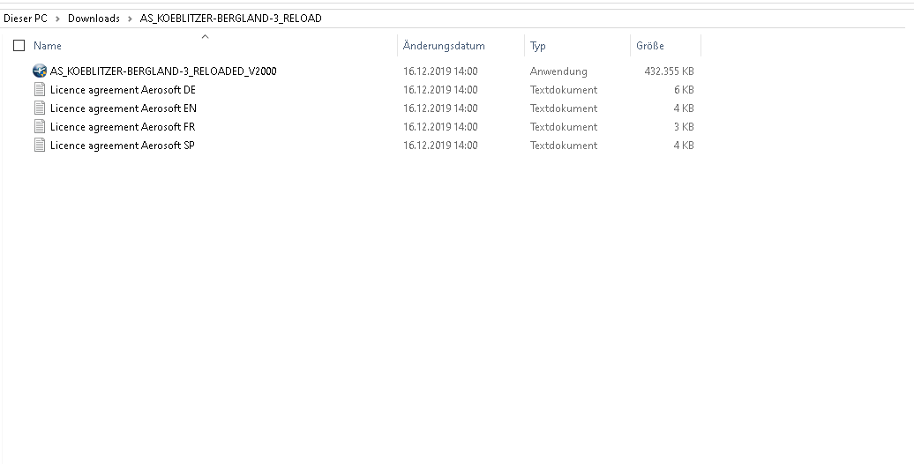Viewport: 914px width, 464px height.
Task: Click the 6 KB size of the DE licence
Action: tap(684, 90)
